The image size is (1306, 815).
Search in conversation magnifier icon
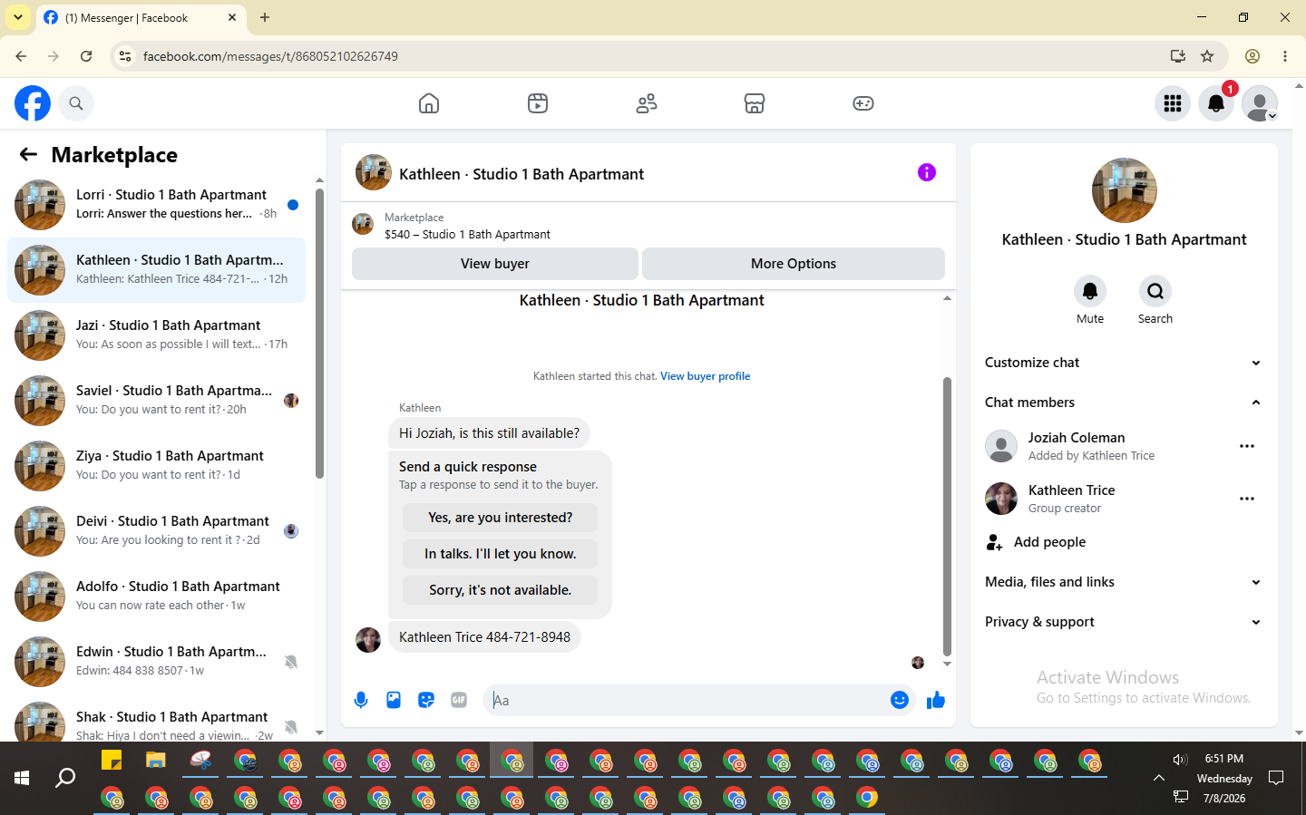[1155, 291]
